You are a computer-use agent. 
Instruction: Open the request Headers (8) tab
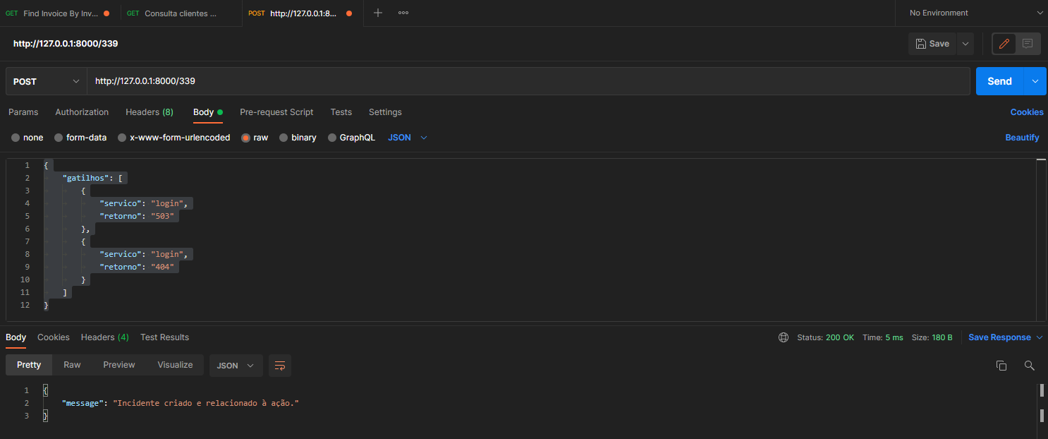click(x=150, y=112)
